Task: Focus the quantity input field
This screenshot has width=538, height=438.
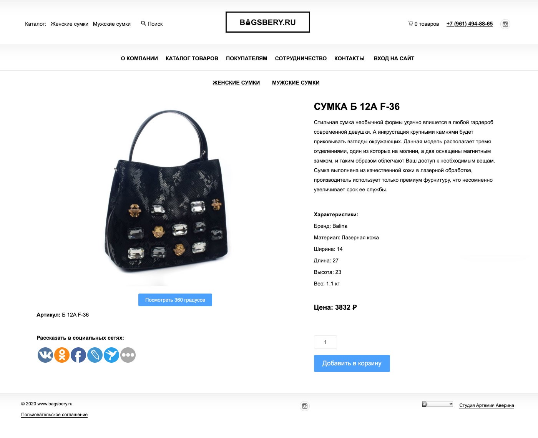Action: (x=325, y=342)
